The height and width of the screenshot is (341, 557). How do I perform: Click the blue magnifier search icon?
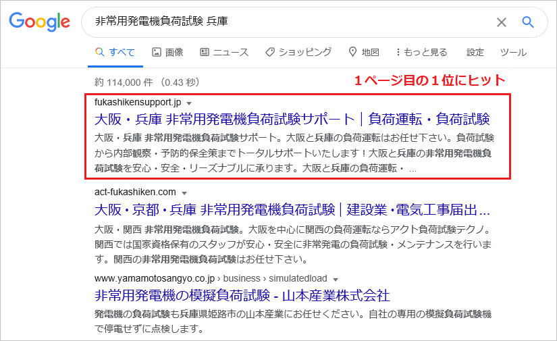(x=528, y=22)
